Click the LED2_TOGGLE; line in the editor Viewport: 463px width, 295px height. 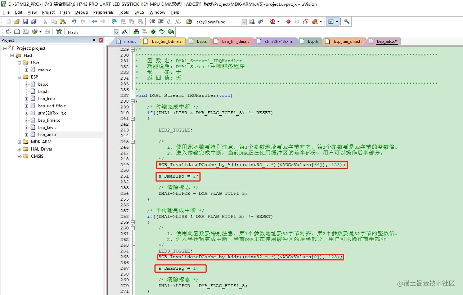[175, 130]
